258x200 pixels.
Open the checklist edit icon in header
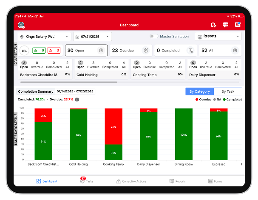coord(214,25)
